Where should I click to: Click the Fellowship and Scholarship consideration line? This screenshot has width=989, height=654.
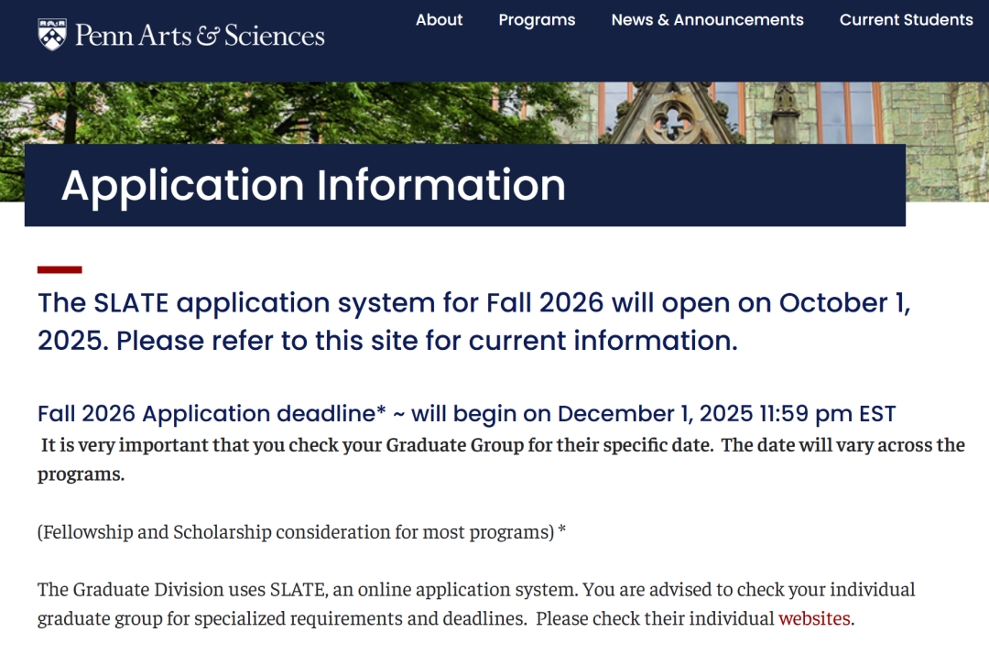[x=301, y=532]
